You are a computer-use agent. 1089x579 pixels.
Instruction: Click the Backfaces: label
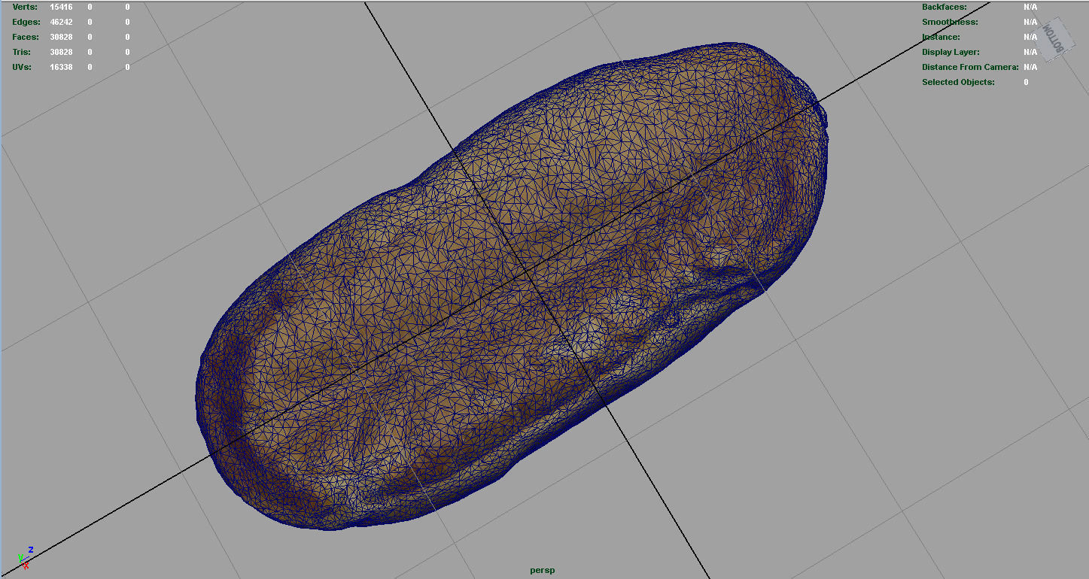[x=945, y=7]
